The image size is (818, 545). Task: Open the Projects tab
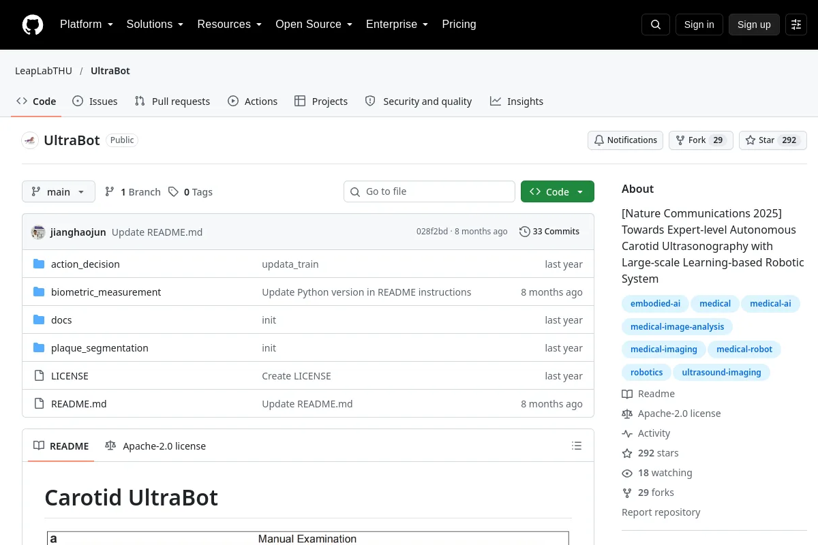(x=321, y=101)
